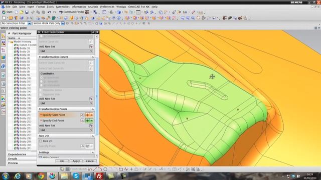Image resolution: width=321 pixels, height=180 pixels.
Task: Collapse the Free 2D section
Action: (x=92, y=136)
